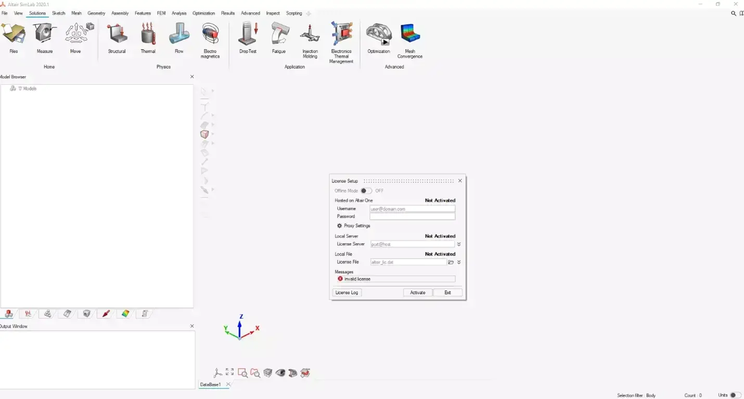Switch to the Assembly ribbon tab
This screenshot has width=744, height=399.
pos(120,14)
